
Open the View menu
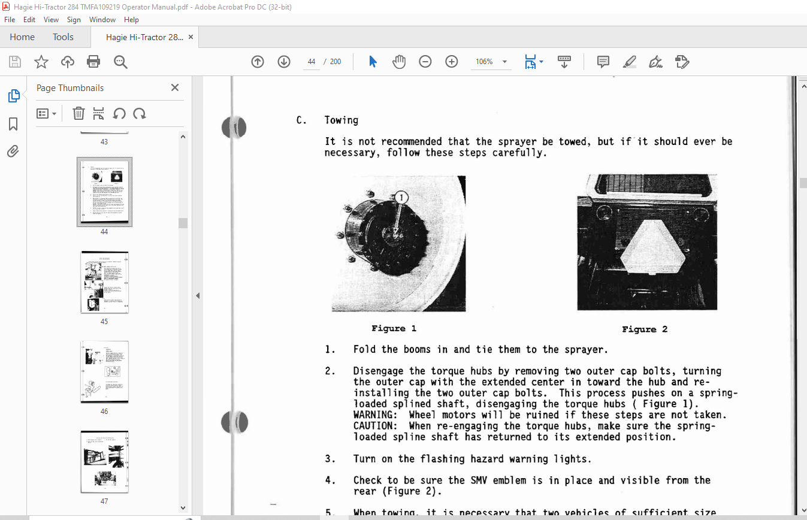[51, 20]
